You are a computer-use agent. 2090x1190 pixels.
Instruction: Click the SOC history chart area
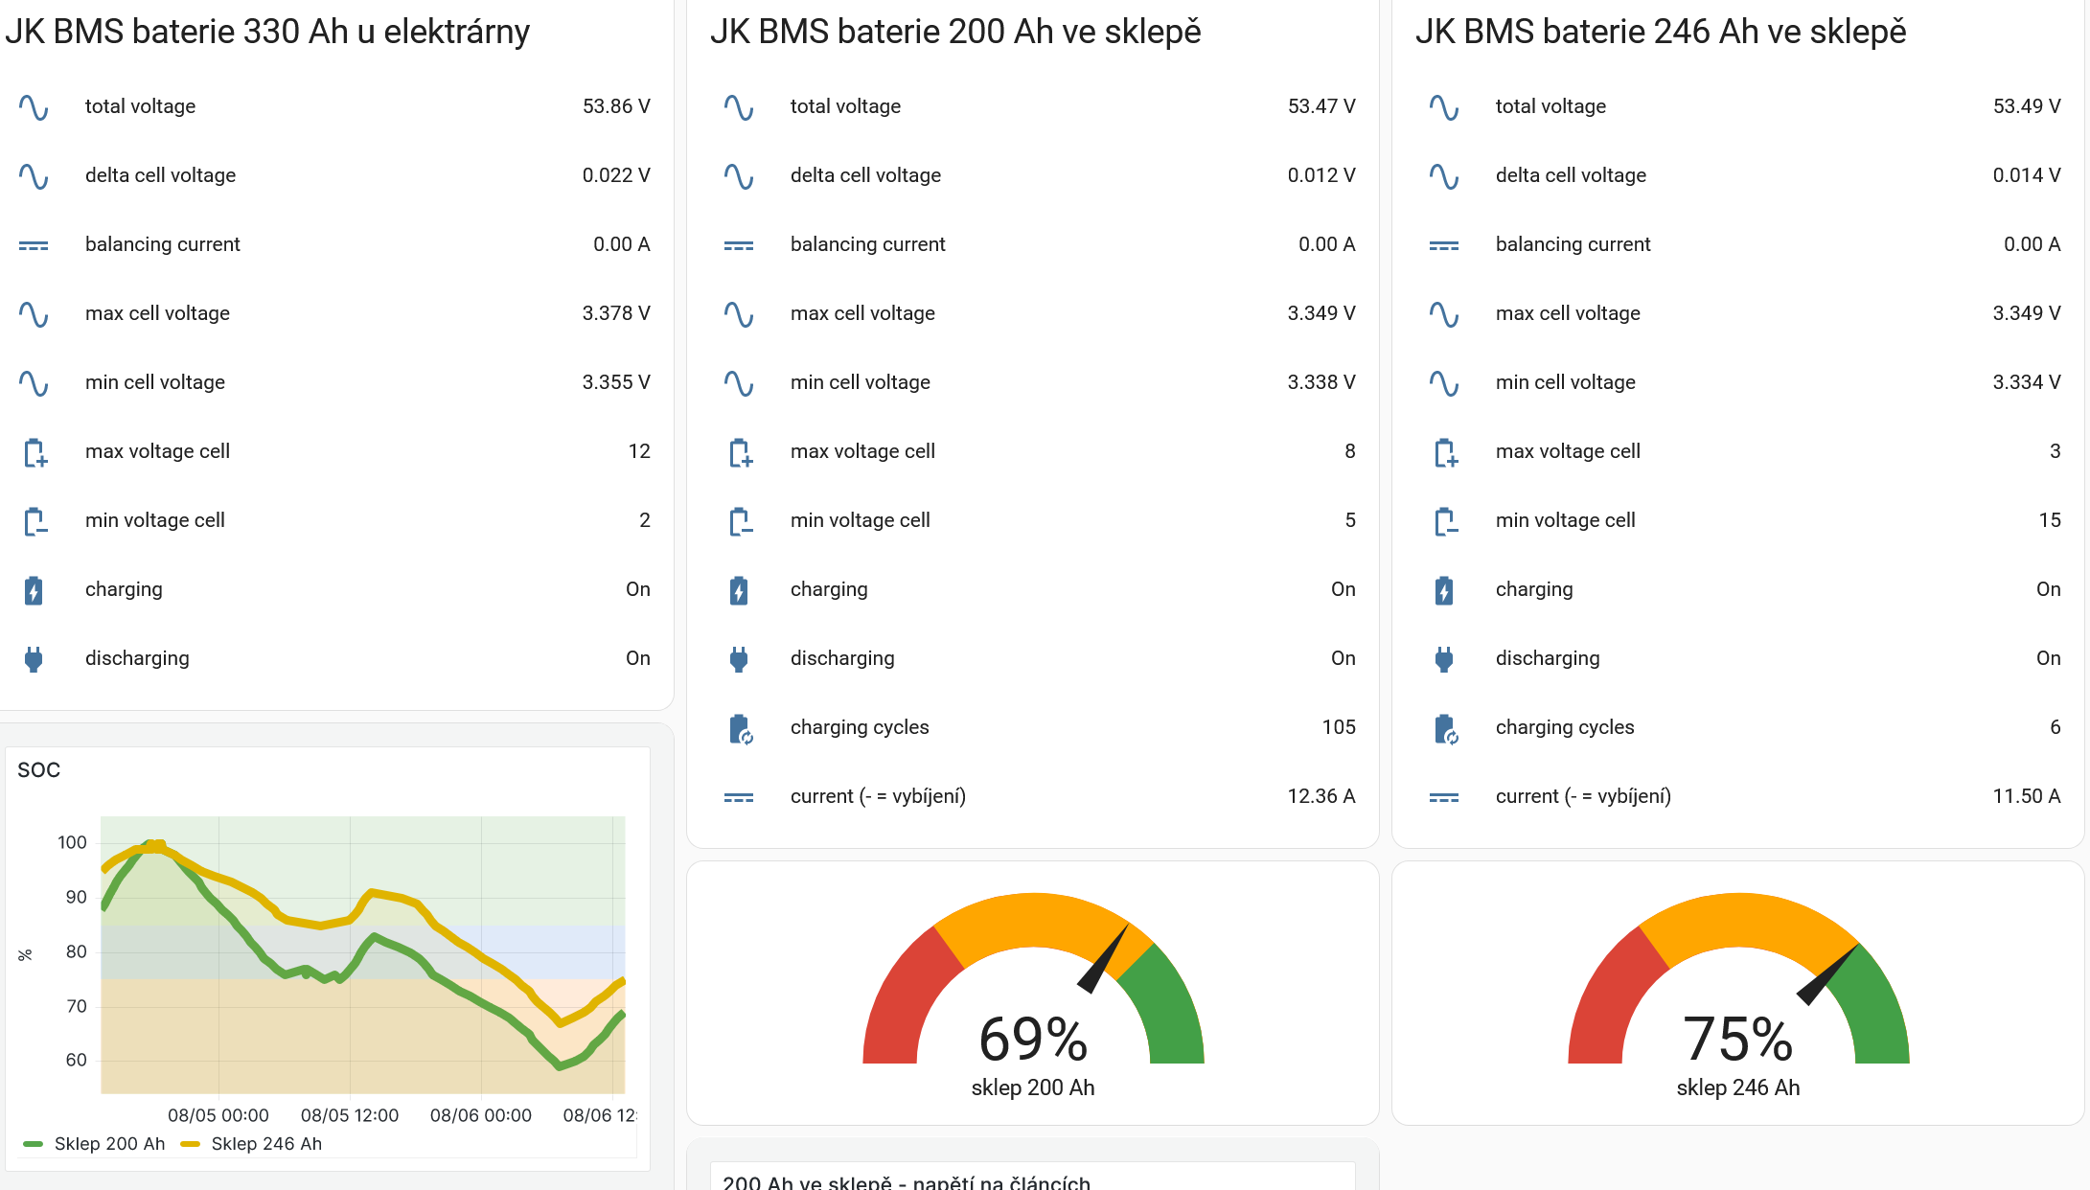coord(362,954)
